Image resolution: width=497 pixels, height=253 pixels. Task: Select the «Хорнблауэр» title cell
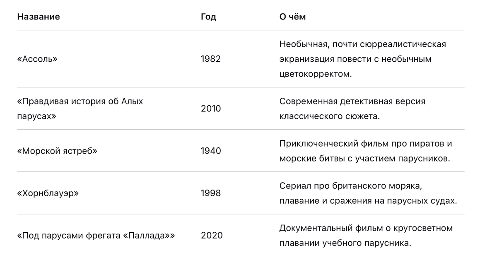(48, 193)
